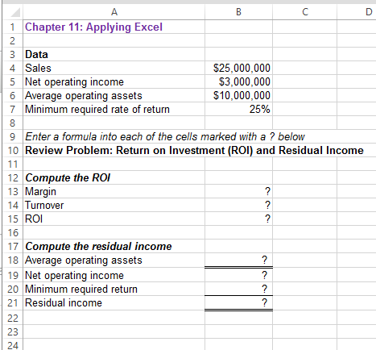Select row 16 header
The image size is (376, 350).
point(12,232)
